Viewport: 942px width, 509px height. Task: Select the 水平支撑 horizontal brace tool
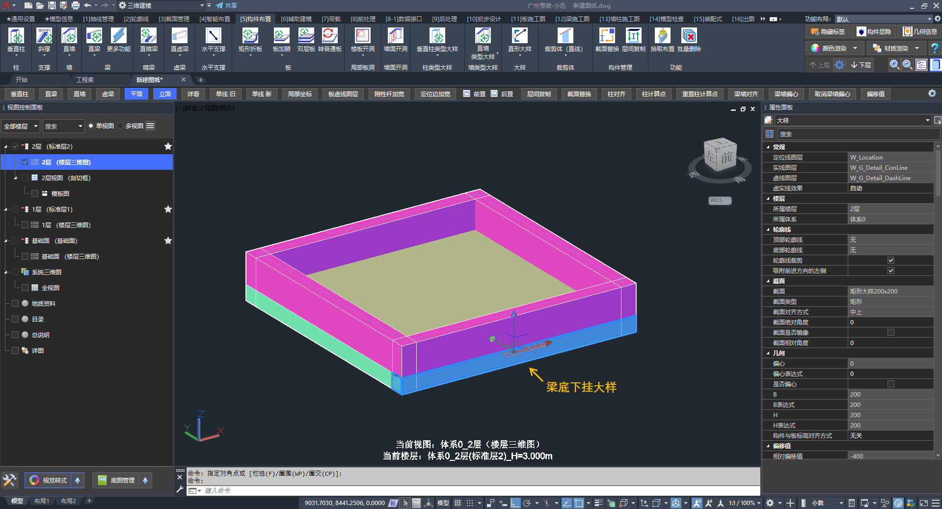point(214,40)
